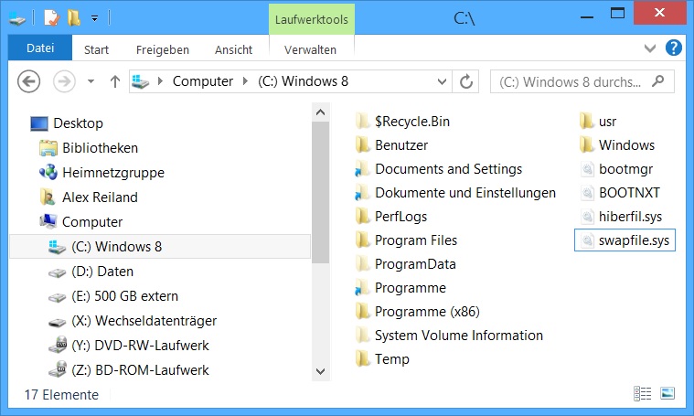Select Heimnetzgruppe in the navigation tree
Viewport: 694px width, 416px height.
click(112, 173)
